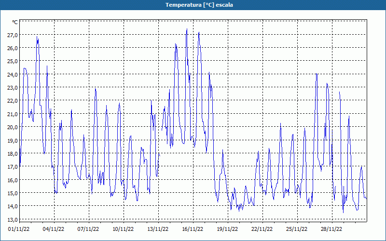Screen dimensions: 386x241
Task: Click the 23,0 y-axis value
Action: tap(13, 88)
